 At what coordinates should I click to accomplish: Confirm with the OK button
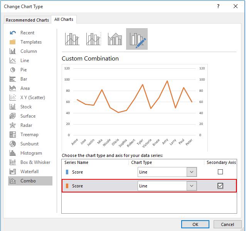pos(195,224)
